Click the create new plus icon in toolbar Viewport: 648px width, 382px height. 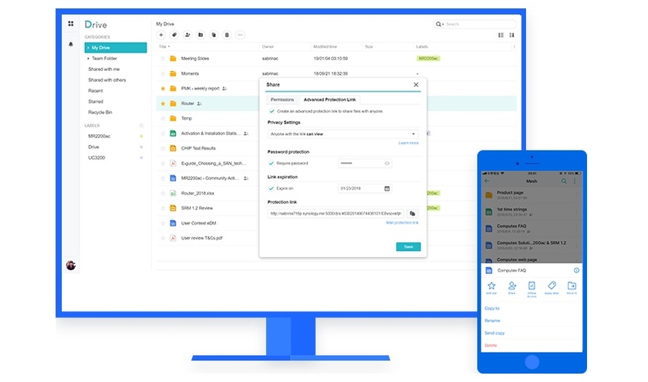click(x=161, y=35)
